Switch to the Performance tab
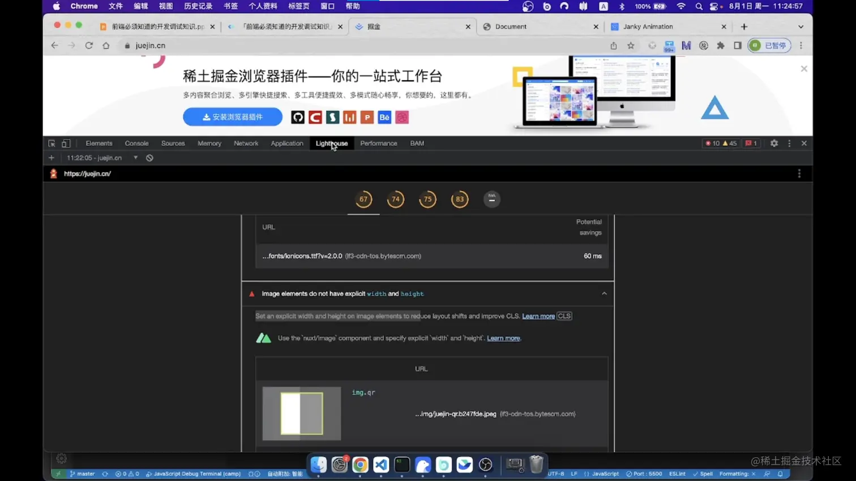This screenshot has width=856, height=481. [379, 144]
